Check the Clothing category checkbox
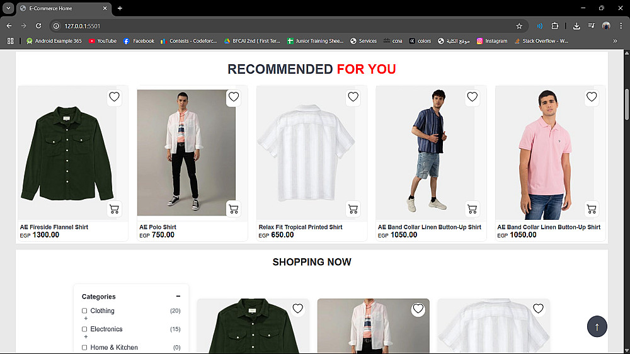Image resolution: width=630 pixels, height=354 pixels. coord(84,311)
